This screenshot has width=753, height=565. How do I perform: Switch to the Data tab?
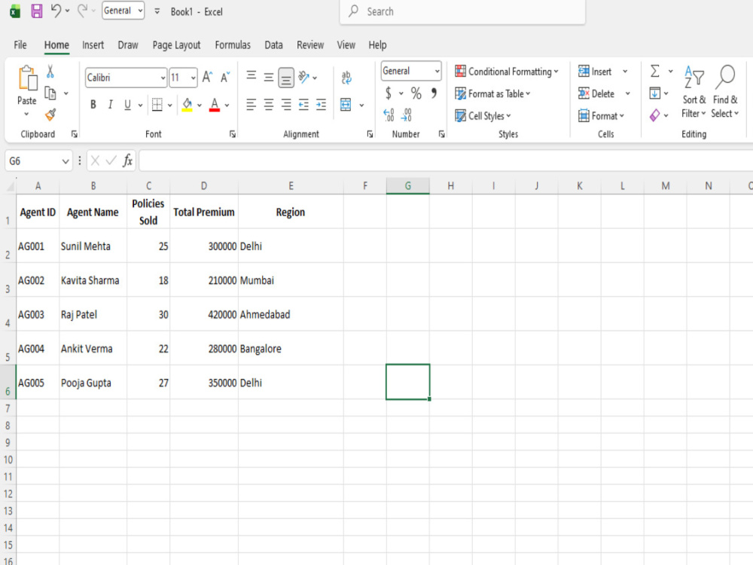pyautogui.click(x=273, y=45)
